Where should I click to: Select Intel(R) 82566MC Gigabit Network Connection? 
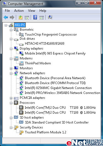tap(58, 88)
